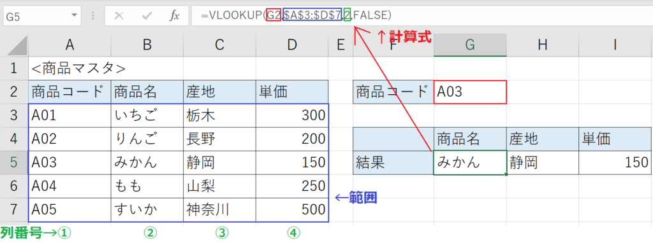Select cell 長野

[219, 139]
